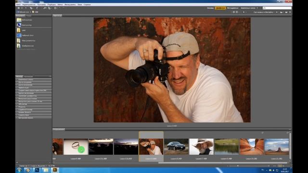The height and width of the screenshot is (173, 308).
Task: Switch to the Ключевые слова workspace
Action: tap(248, 8)
